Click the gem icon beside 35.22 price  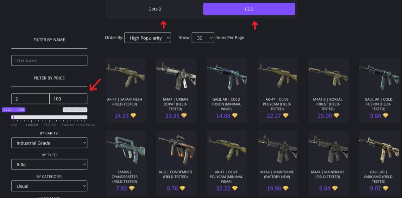235,188
